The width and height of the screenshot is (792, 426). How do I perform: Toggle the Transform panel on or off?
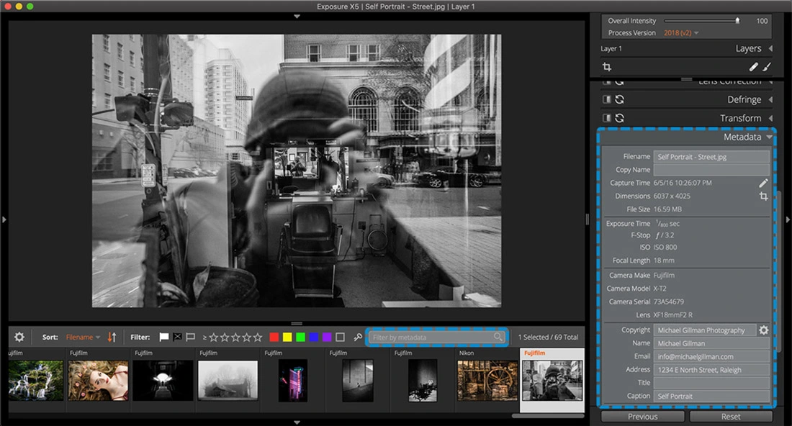click(606, 118)
